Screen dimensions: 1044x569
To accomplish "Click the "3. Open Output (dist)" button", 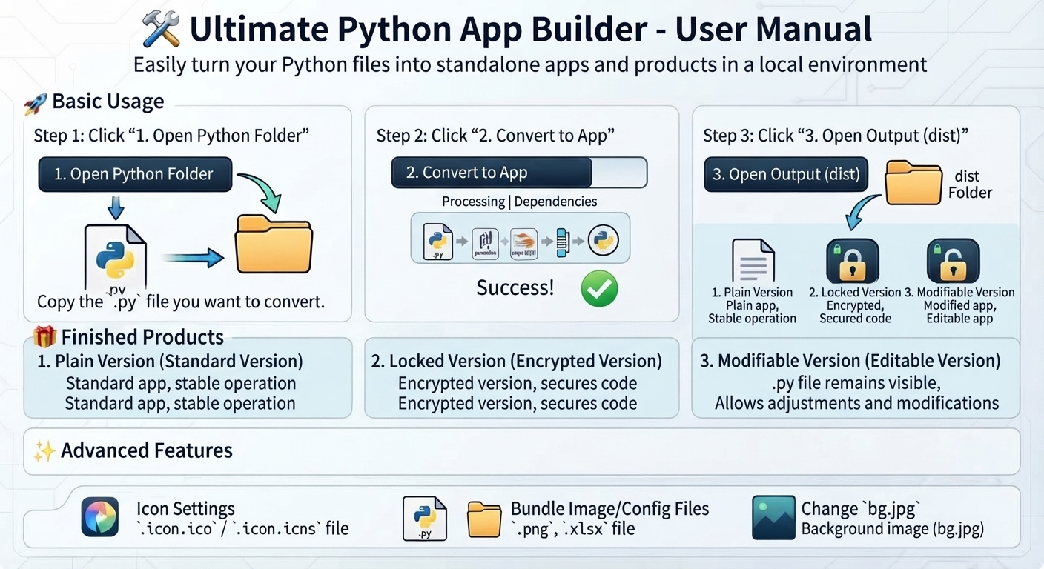I will 787,174.
